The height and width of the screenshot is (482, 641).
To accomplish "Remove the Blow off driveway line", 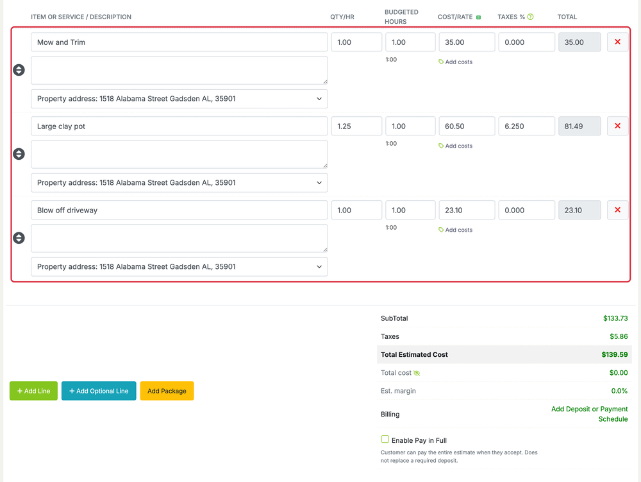I will point(617,210).
